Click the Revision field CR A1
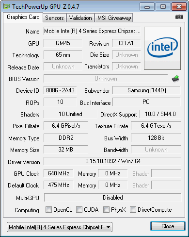This screenshot has height=237, width=189. 126,43
